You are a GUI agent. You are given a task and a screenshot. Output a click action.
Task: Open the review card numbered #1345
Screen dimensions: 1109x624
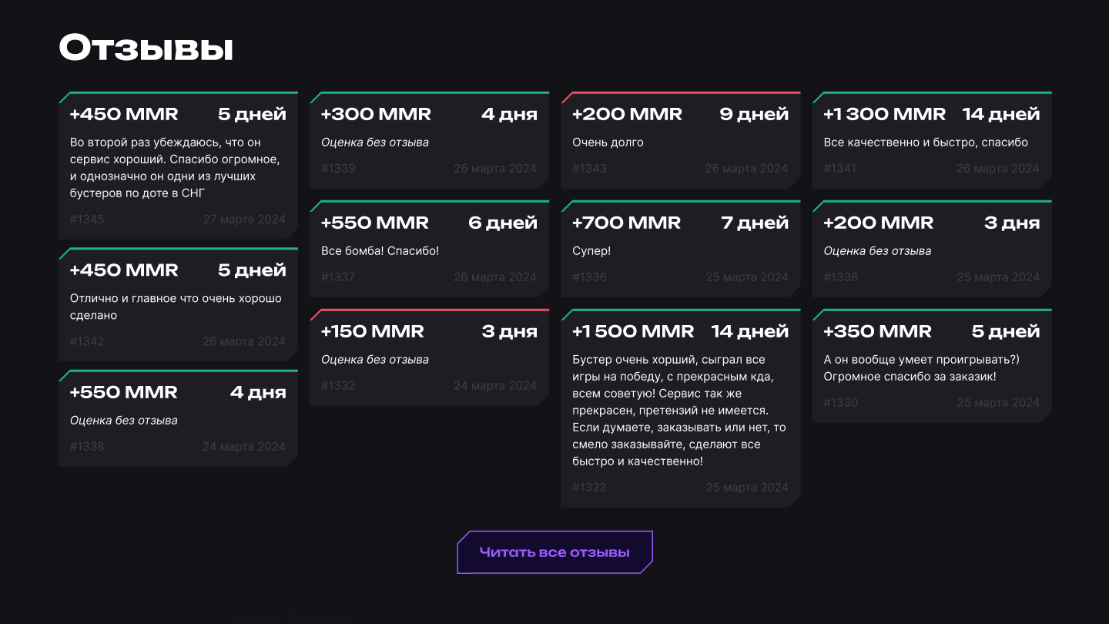[x=178, y=164]
